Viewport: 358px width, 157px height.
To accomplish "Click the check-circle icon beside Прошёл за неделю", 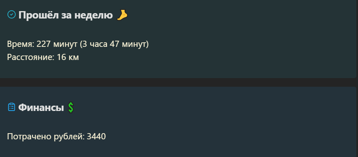I will 12,14.
